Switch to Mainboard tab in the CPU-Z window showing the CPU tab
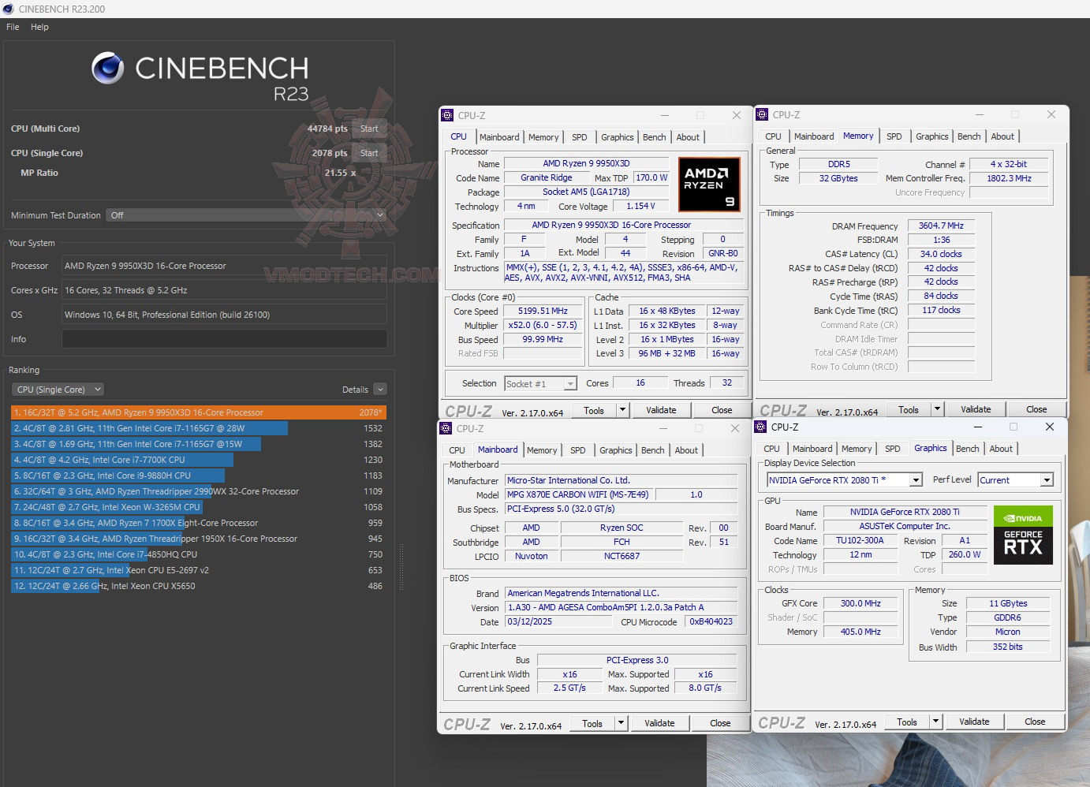The image size is (1090, 787). pyautogui.click(x=499, y=137)
